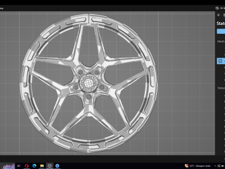Open Microsoft Edge from the taskbar
225x169 pixels.
point(34,166)
